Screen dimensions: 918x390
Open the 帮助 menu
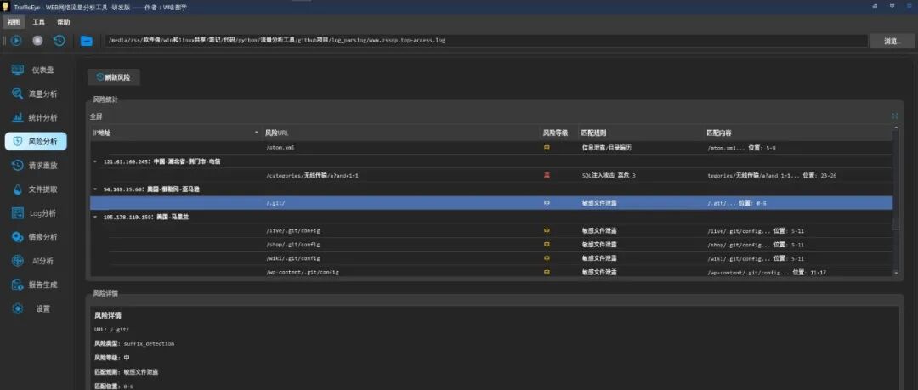[63, 22]
